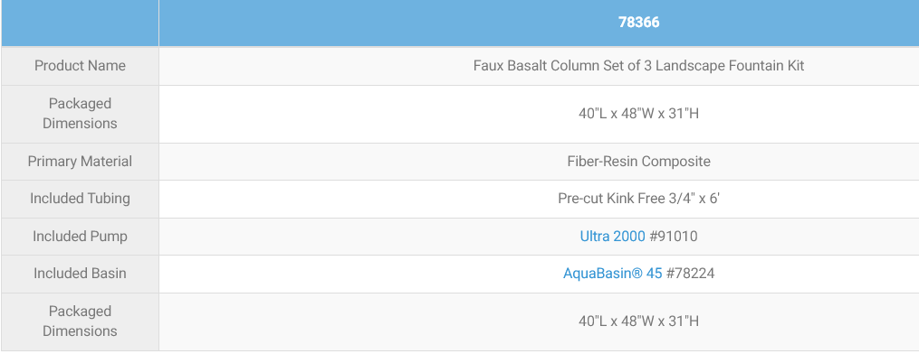Click the Included Basin row label

coord(80,274)
